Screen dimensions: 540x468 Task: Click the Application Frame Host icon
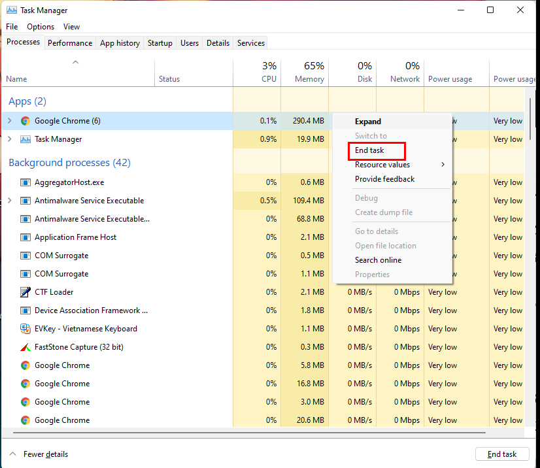25,237
